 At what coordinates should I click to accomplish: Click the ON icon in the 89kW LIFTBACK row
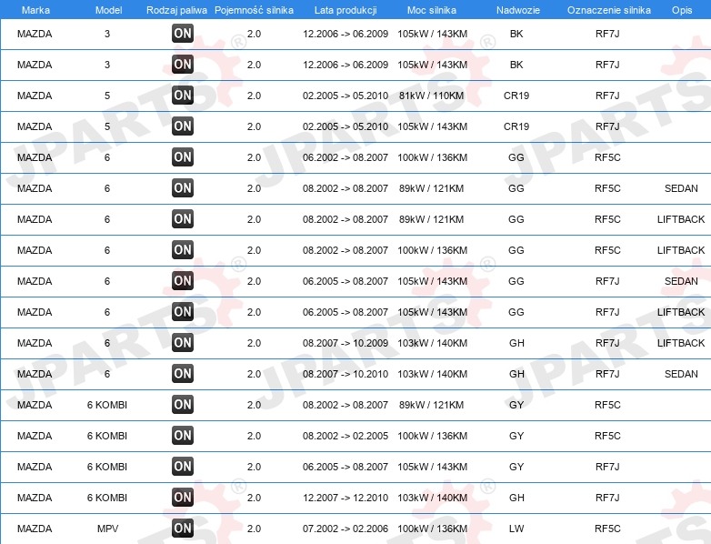[183, 218]
